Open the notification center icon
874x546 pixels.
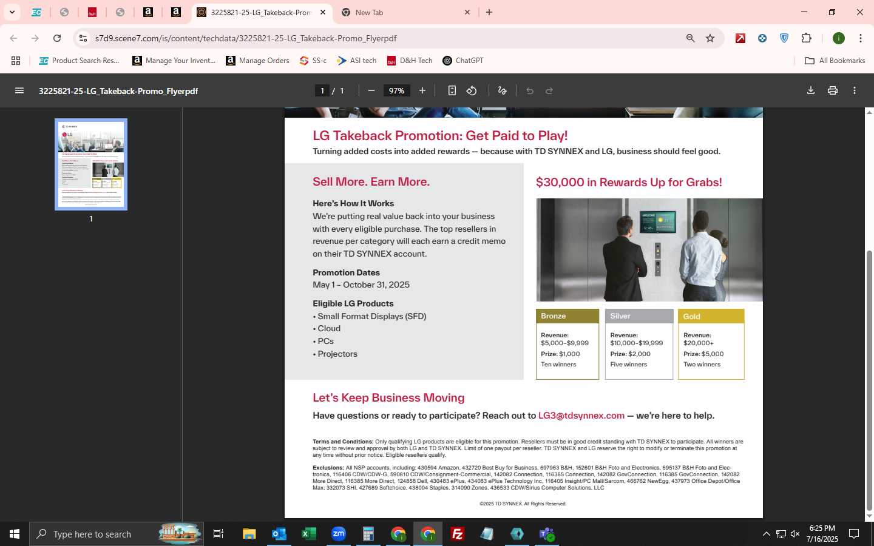point(854,534)
